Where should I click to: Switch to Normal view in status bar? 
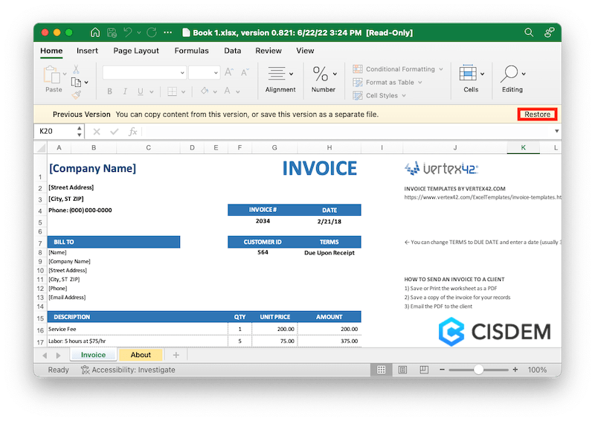(382, 370)
